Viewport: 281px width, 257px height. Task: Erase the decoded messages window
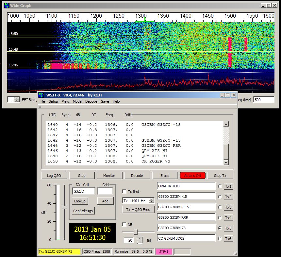coord(165,175)
